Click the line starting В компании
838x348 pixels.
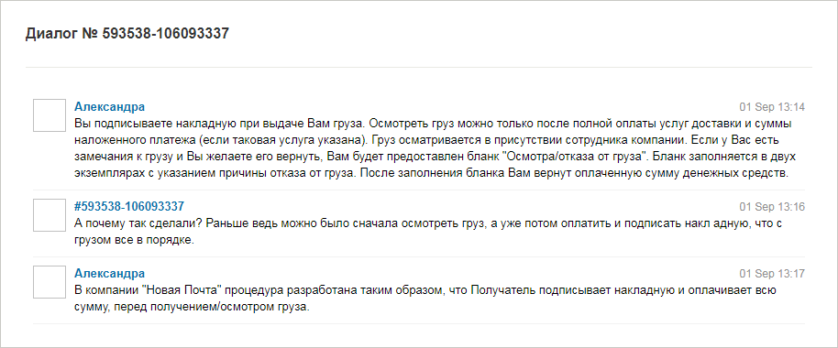(425, 291)
